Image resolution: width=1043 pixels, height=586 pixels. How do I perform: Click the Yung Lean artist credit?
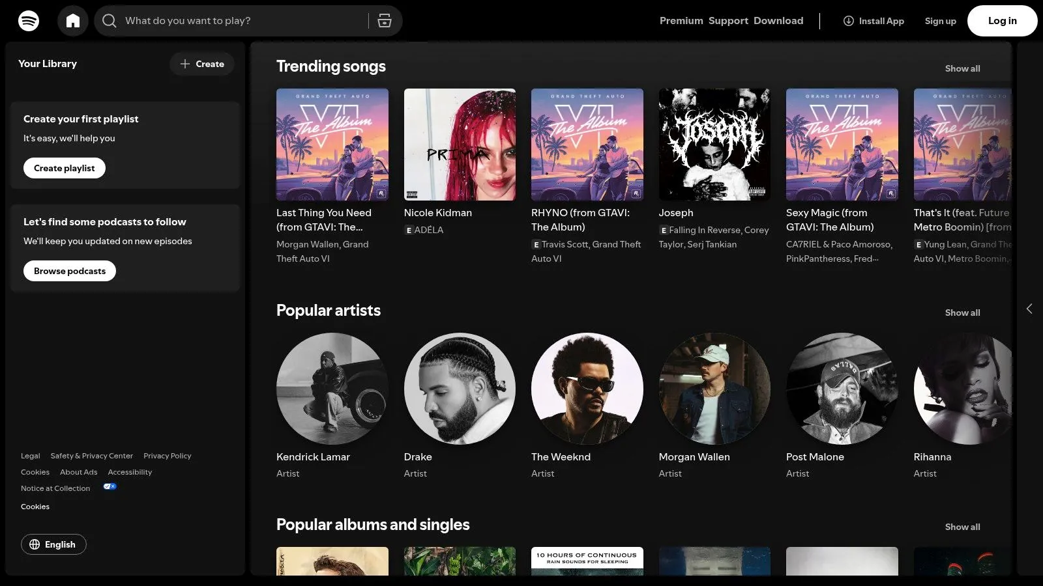pyautogui.click(x=945, y=244)
